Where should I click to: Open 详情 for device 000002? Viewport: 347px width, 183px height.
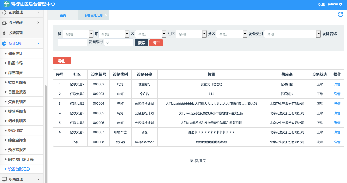point(337,84)
